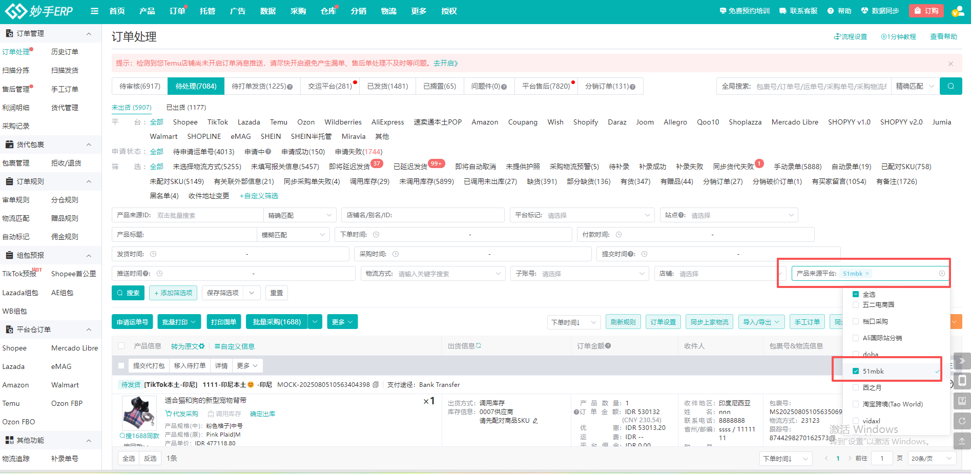The height and width of the screenshot is (474, 971).
Task: Click the 订购 button in the top bar
Action: [x=926, y=11]
